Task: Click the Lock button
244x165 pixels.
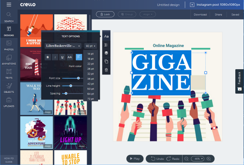Action: 105,14
